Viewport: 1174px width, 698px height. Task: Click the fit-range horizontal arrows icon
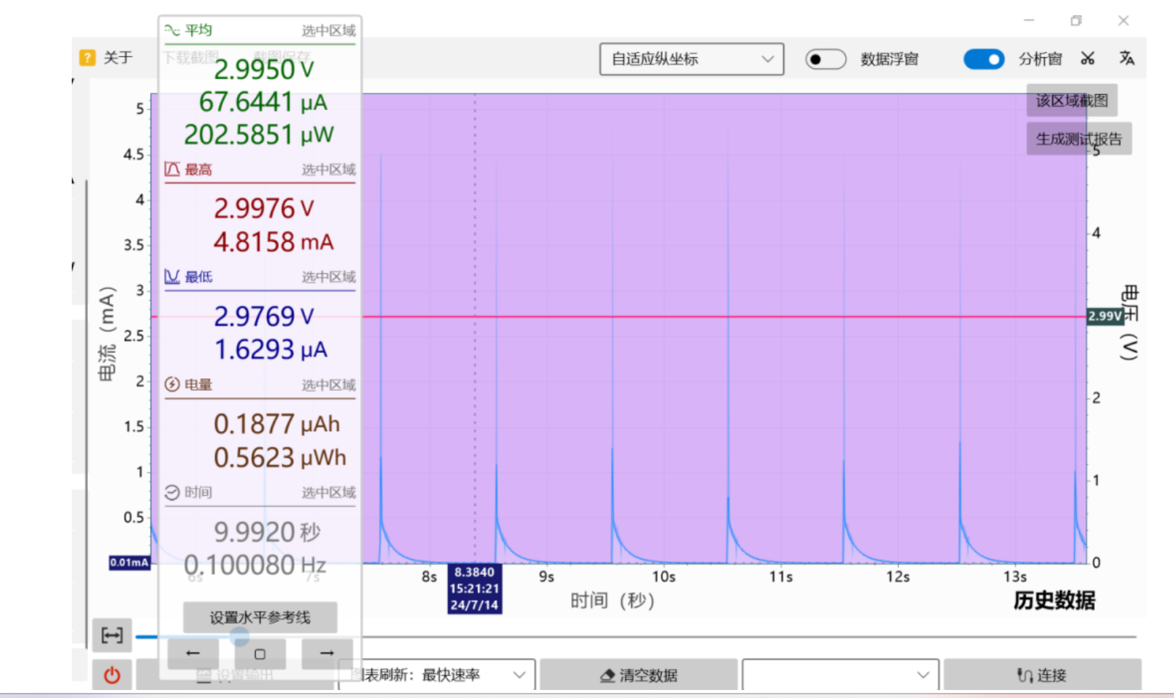coord(112,636)
